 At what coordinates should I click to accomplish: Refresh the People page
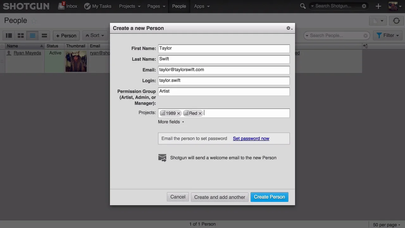[x=396, y=21]
